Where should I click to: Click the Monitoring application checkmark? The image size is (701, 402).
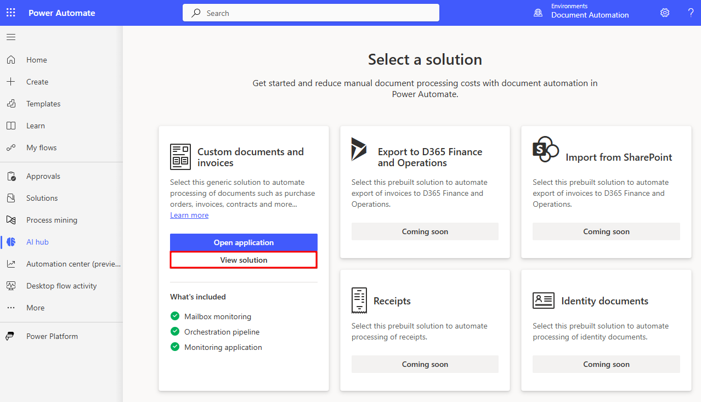coord(175,347)
